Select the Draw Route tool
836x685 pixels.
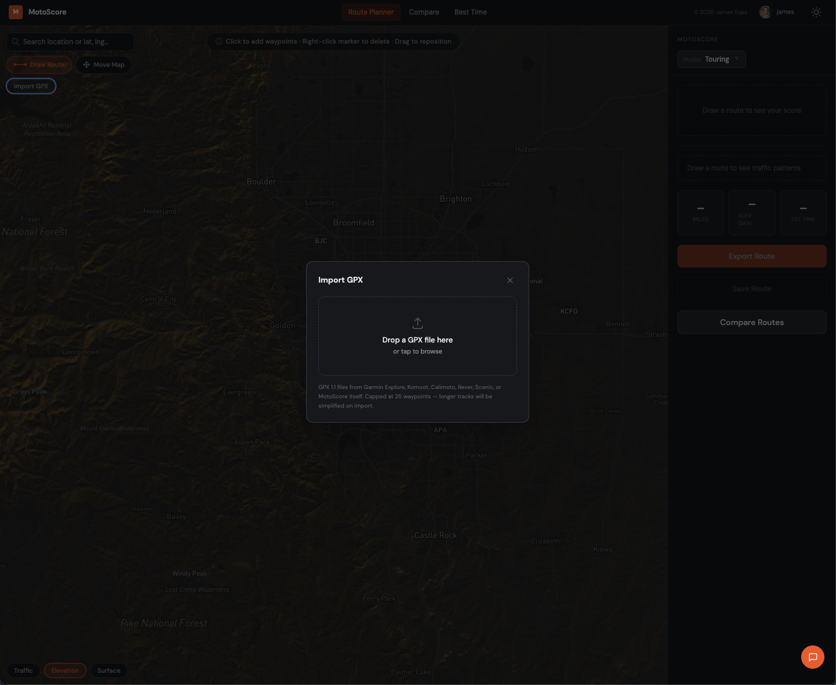tap(39, 65)
